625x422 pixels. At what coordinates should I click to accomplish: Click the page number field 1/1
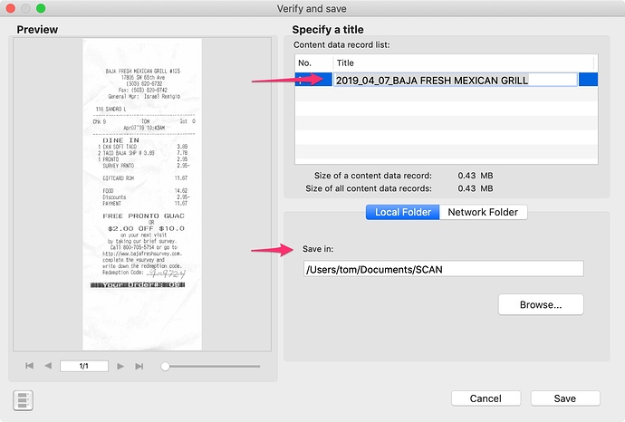(x=84, y=366)
